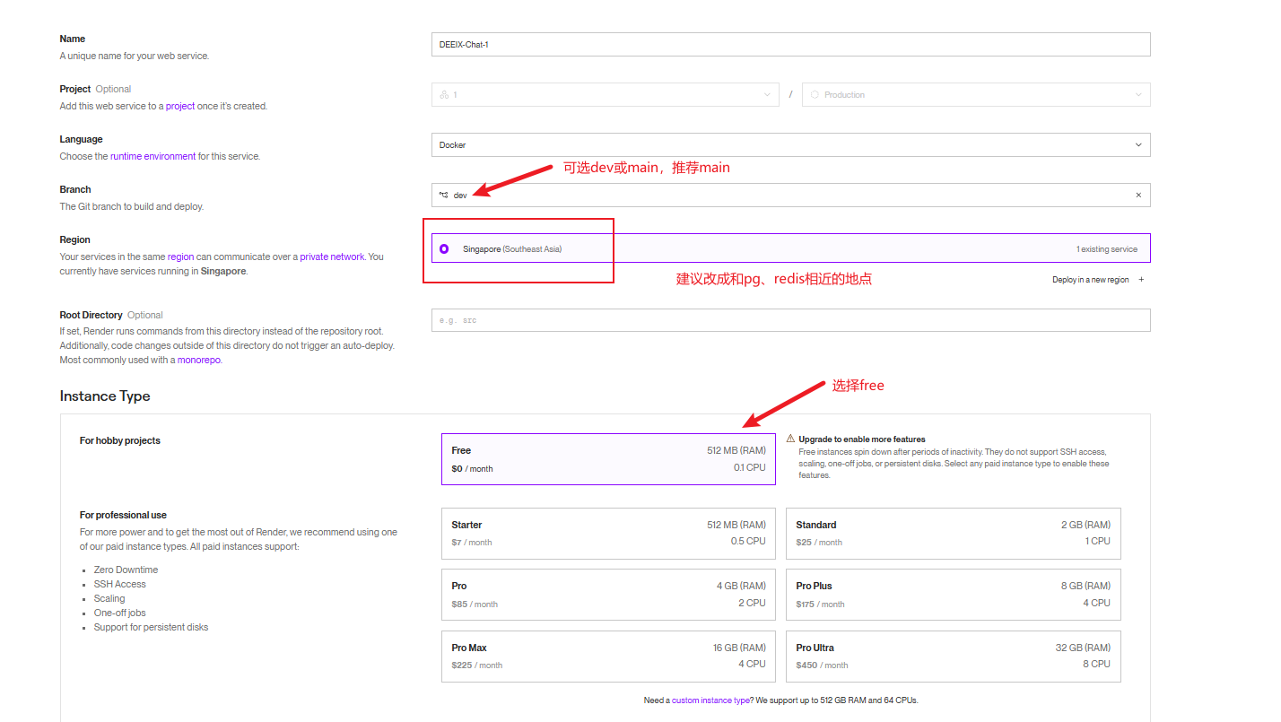Viewport: 1281px width, 722px height.
Task: Open the Language dropdown set to Docker
Action: coord(790,144)
